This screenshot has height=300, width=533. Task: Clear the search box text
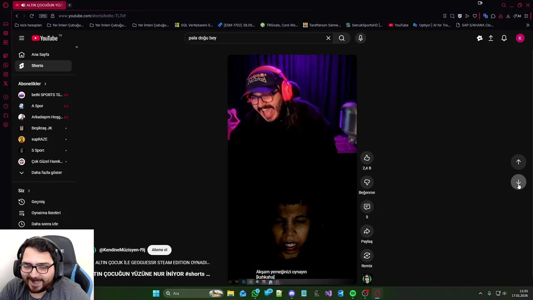[x=328, y=38]
